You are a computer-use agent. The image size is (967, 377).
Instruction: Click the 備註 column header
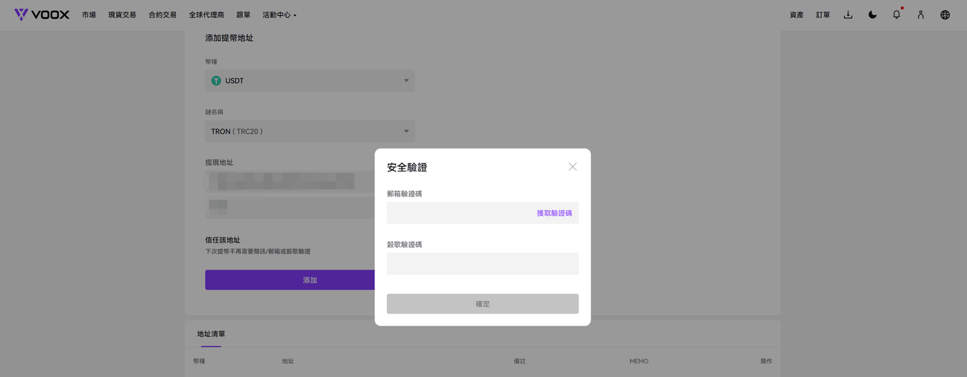[520, 361]
